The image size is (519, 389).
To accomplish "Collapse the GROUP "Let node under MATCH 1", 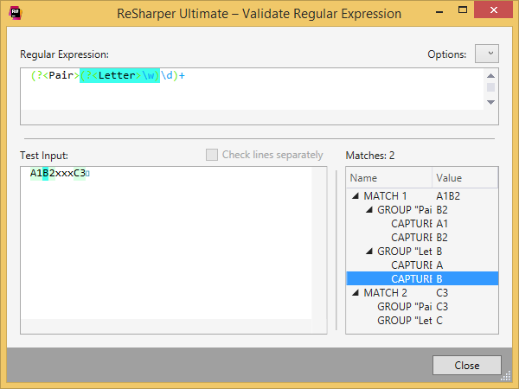I will 368,252.
